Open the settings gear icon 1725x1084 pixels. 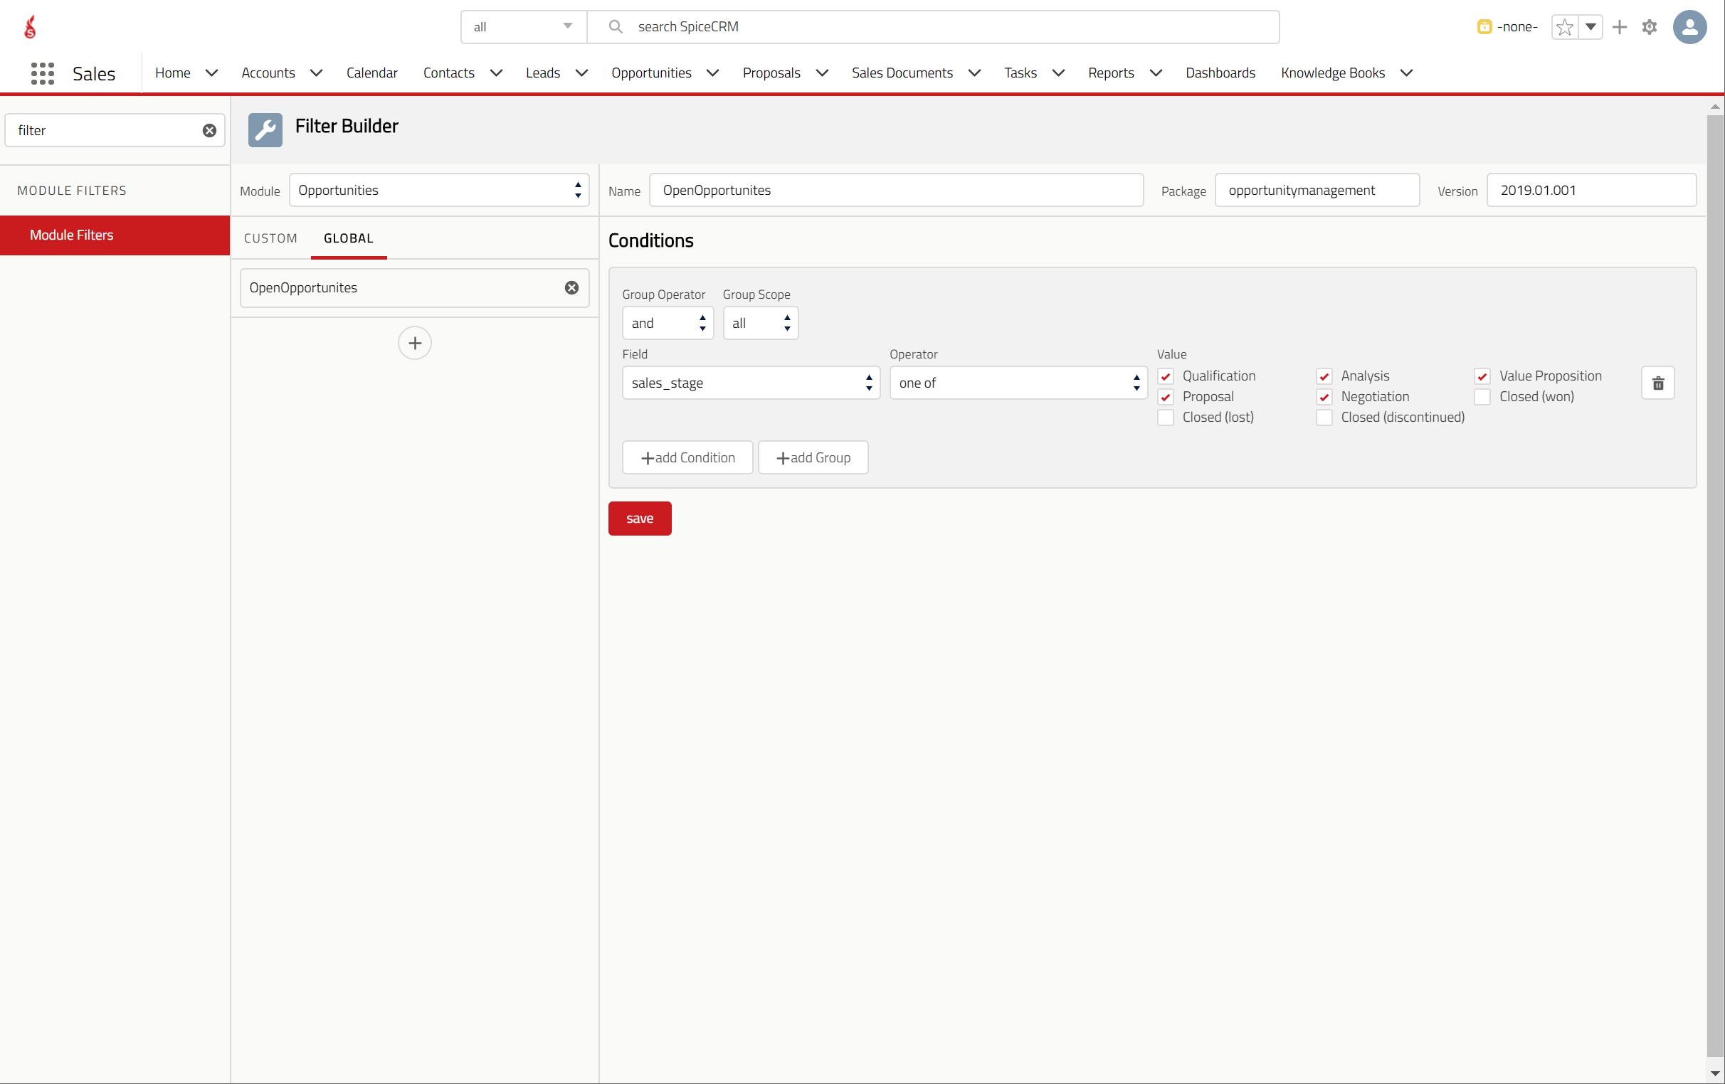[x=1650, y=27]
